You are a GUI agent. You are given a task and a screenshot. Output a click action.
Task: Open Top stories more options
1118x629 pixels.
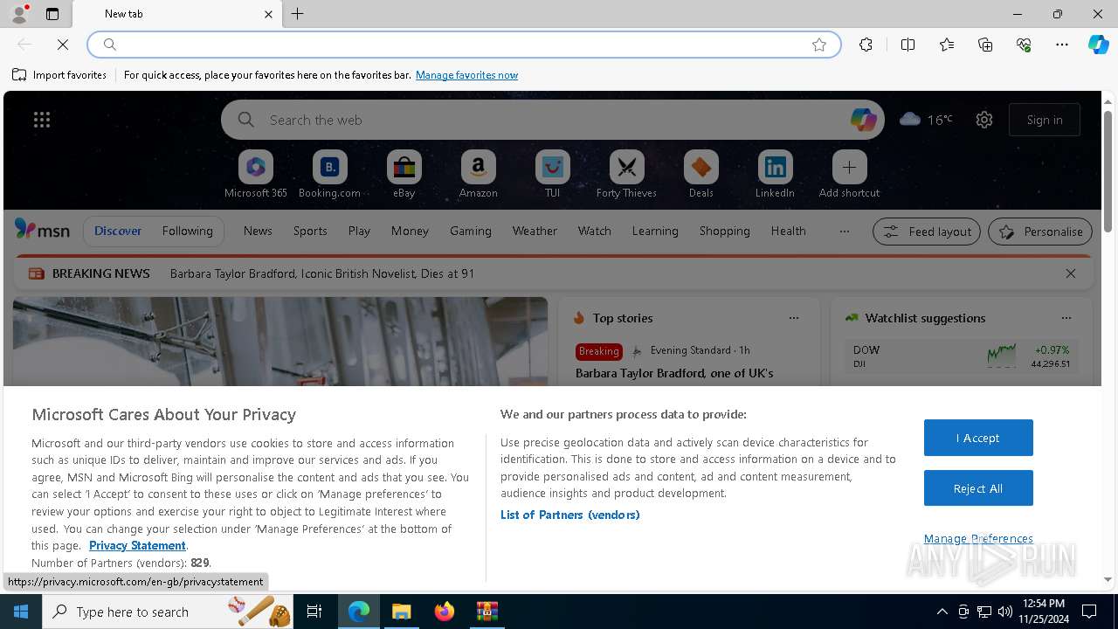(x=793, y=318)
